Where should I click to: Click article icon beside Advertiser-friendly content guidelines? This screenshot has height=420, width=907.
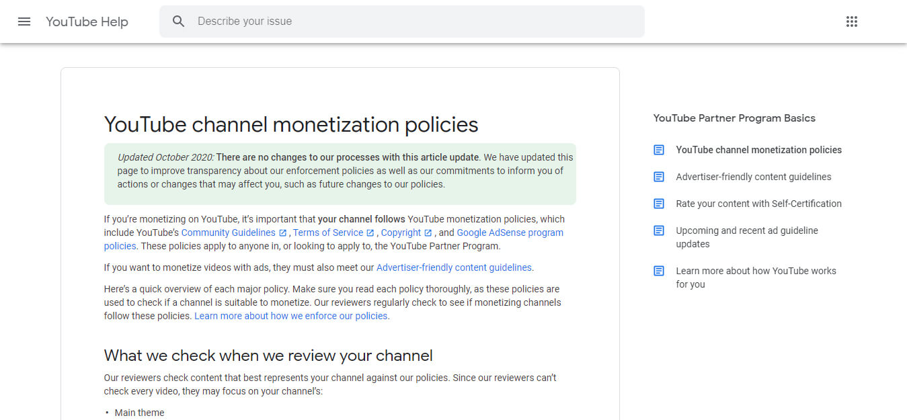click(x=659, y=177)
